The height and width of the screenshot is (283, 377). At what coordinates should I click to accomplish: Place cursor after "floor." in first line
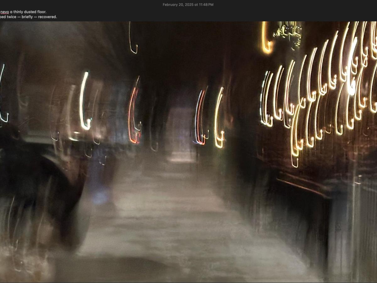(46, 12)
